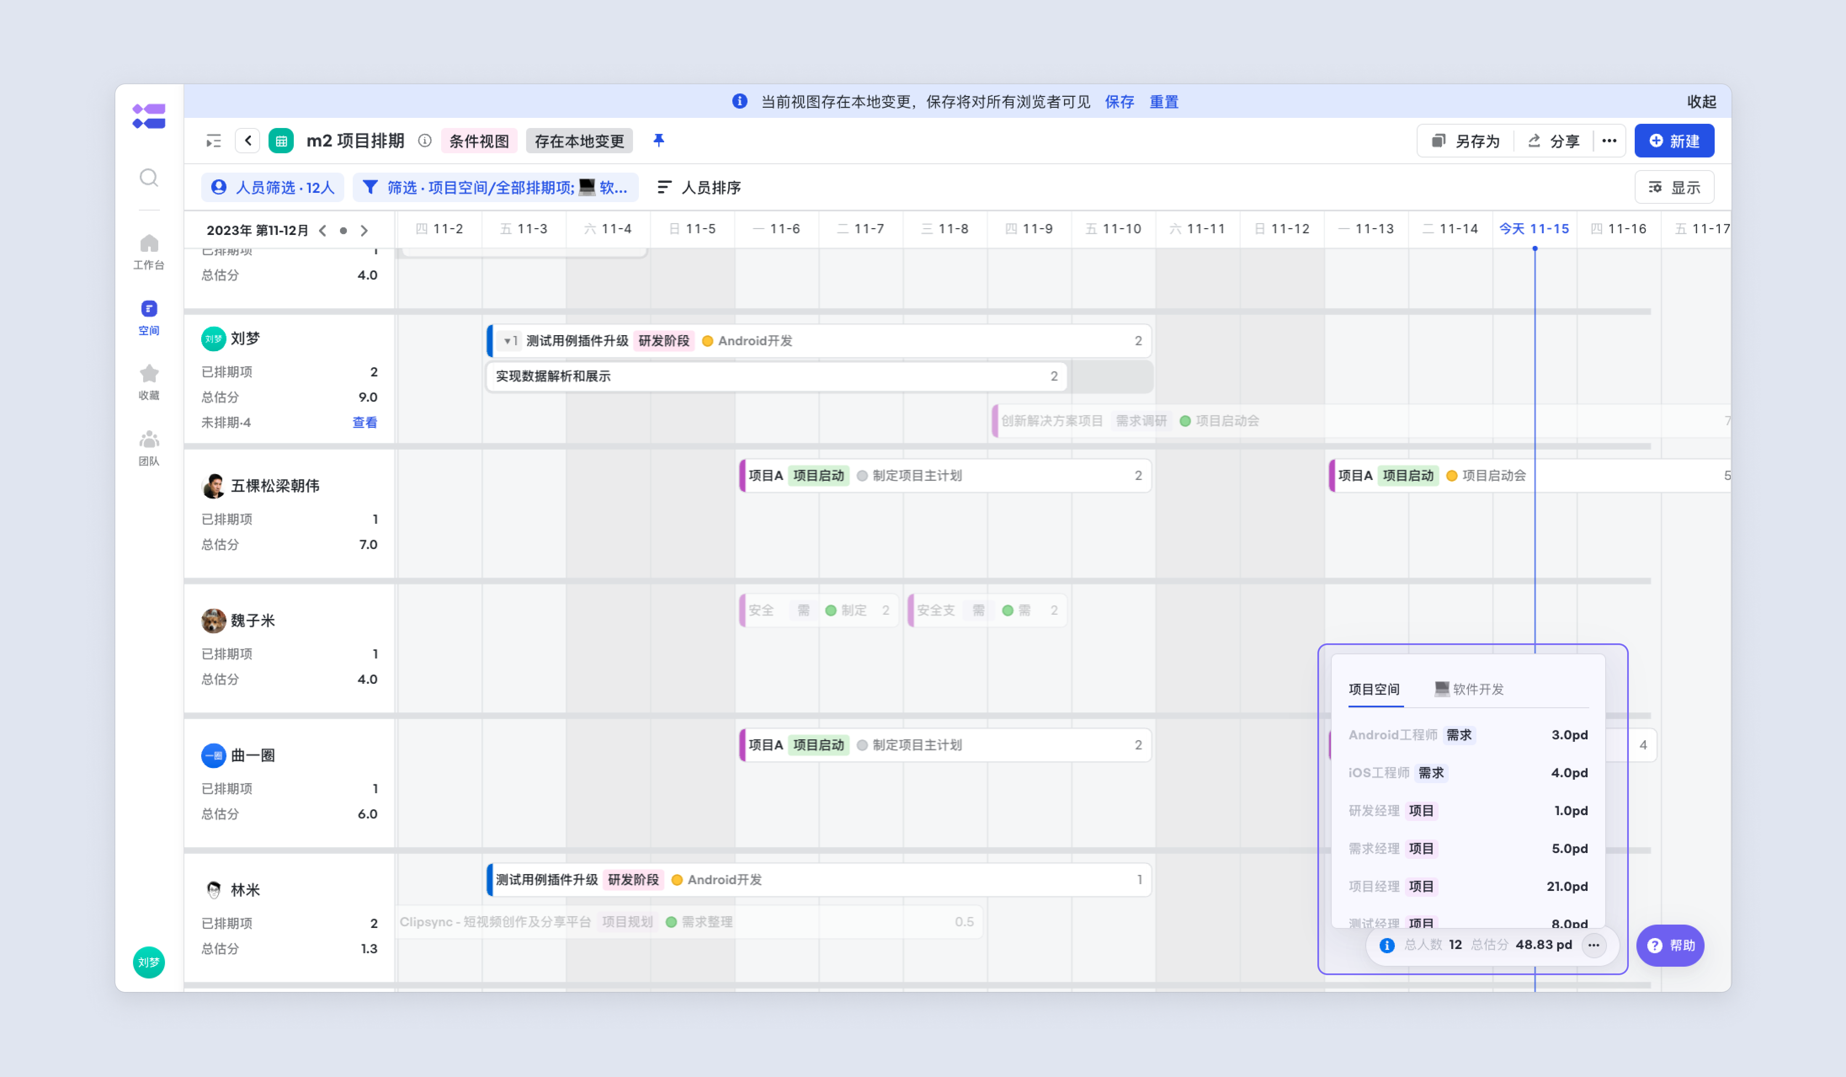Open the Clipsync 短视频创作 task bar
The width and height of the screenshot is (1846, 1077).
pyautogui.click(x=689, y=922)
